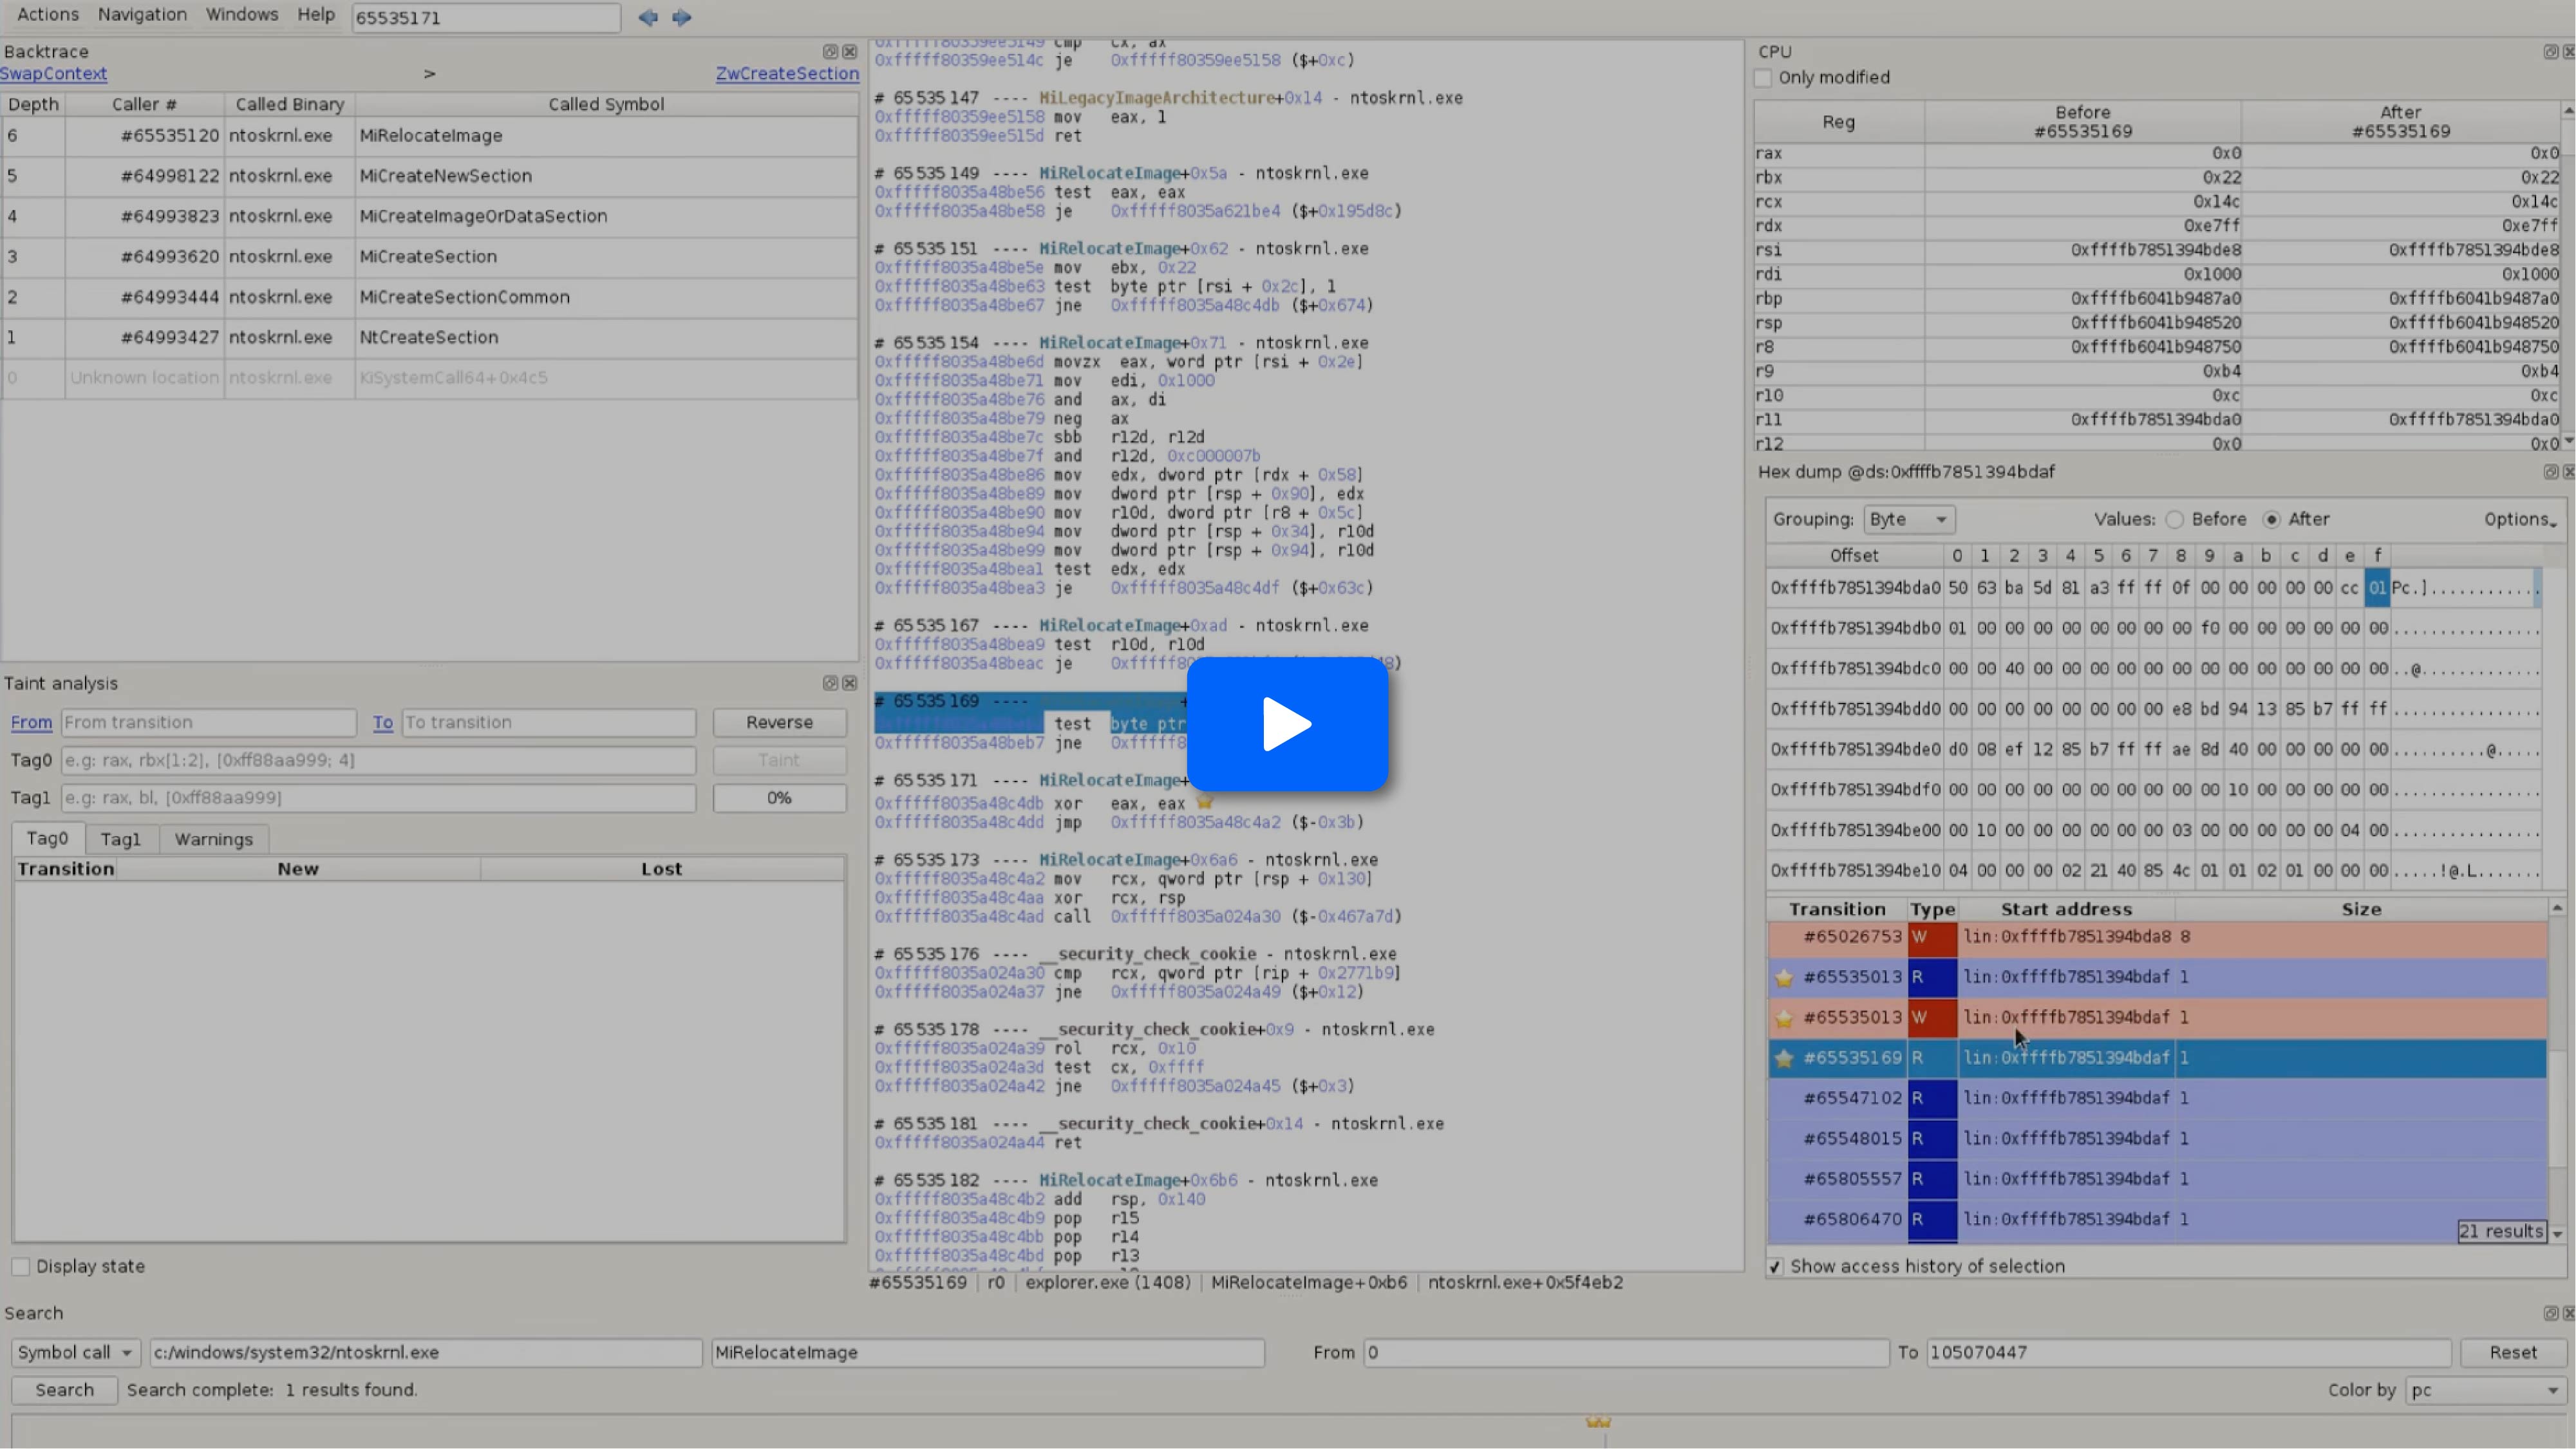The width and height of the screenshot is (2576, 1449).
Task: Click the back navigation arrow icon
Action: (x=648, y=17)
